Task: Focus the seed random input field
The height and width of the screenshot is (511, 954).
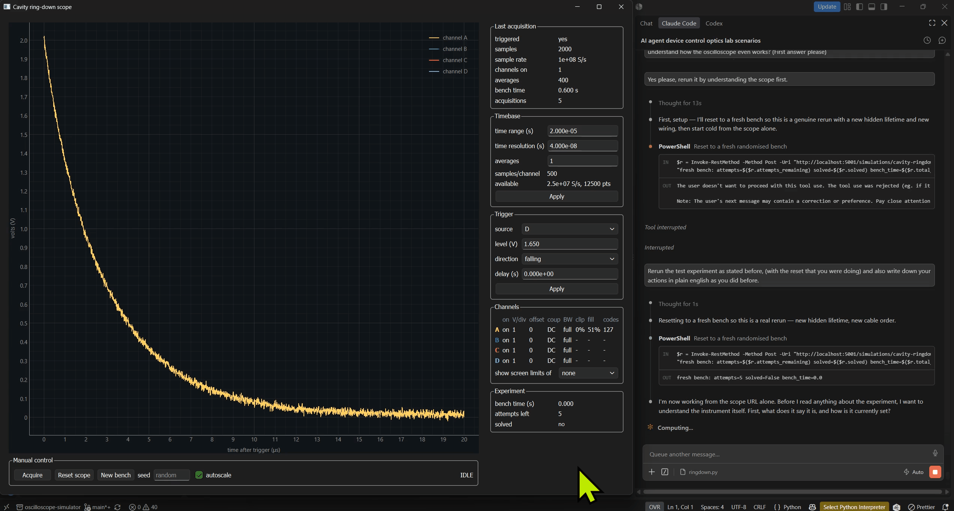Action: [x=171, y=475]
